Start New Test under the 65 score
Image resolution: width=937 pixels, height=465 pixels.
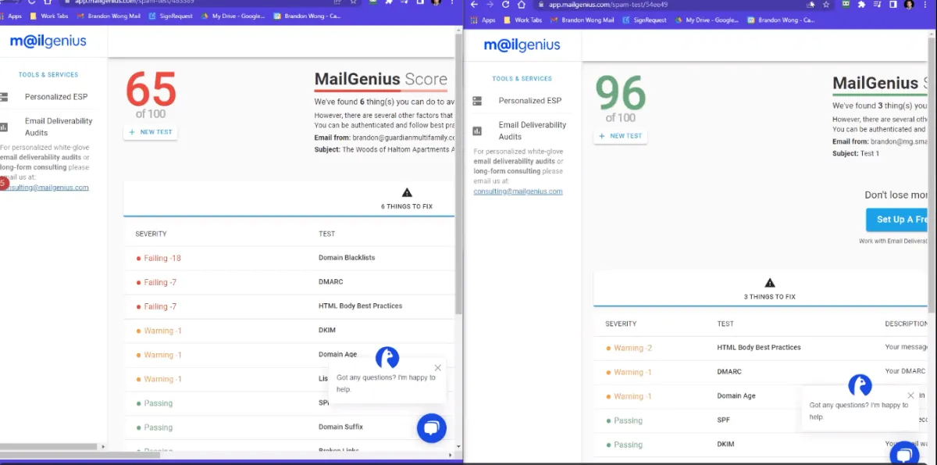point(151,132)
